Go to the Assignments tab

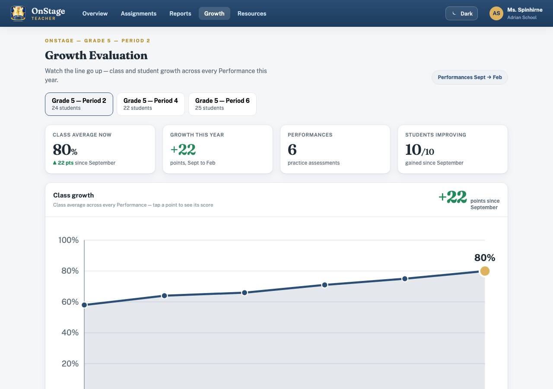click(x=139, y=13)
